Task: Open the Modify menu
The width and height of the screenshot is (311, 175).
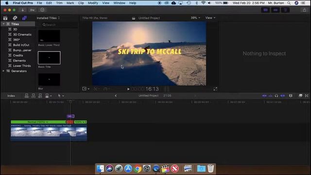Action: click(x=93, y=3)
